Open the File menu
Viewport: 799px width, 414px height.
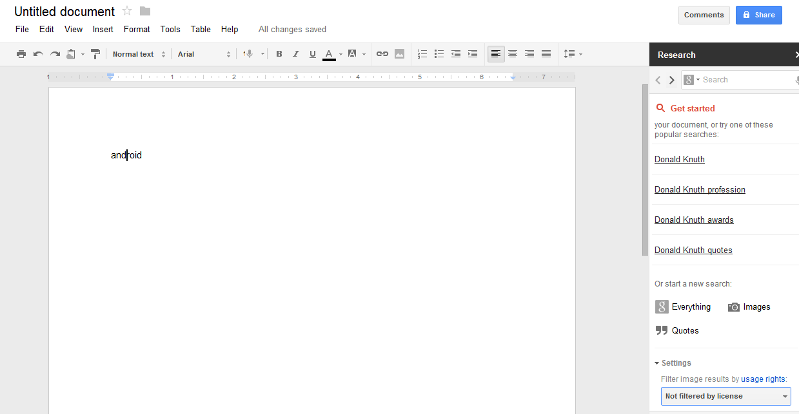22,29
